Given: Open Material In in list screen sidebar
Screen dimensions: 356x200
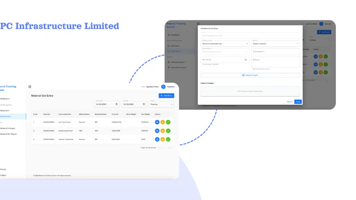Looking at the screenshot, I should coord(5,111).
